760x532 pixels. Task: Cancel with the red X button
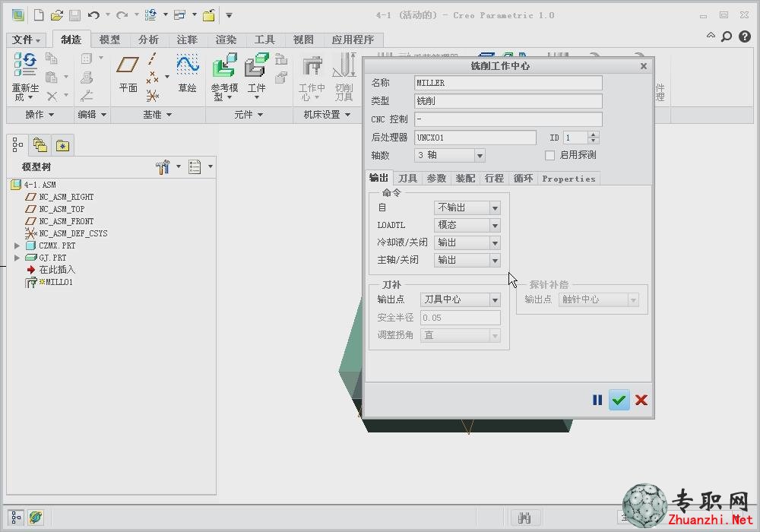(641, 401)
